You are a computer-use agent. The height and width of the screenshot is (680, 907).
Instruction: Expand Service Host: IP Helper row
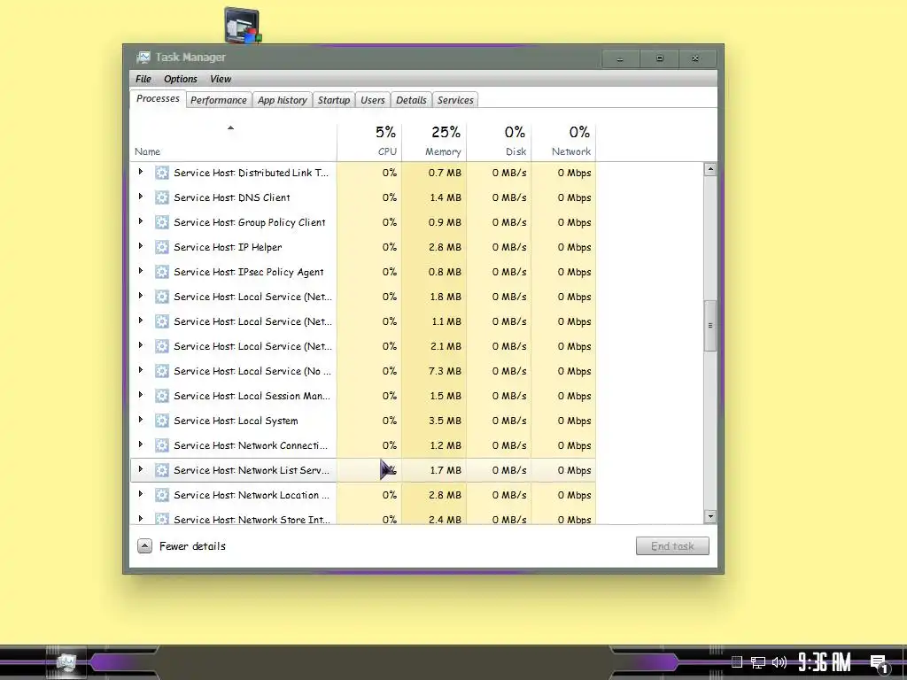(x=141, y=246)
